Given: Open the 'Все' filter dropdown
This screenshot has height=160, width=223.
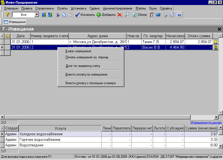Looking at the screenshot, I should (37, 15).
